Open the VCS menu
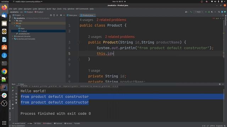 pos(65,9)
